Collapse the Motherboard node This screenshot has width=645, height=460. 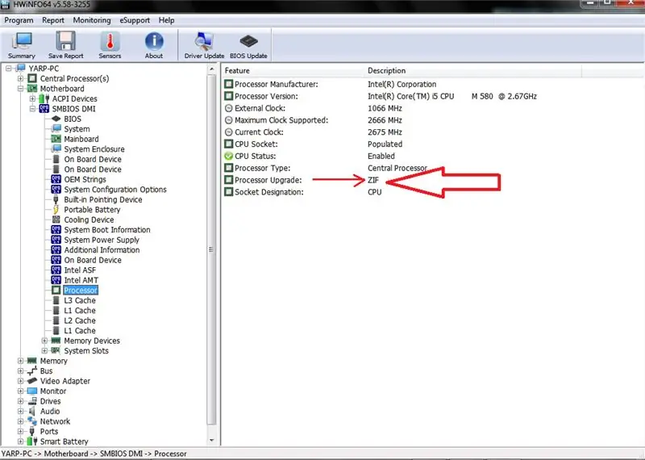point(20,89)
